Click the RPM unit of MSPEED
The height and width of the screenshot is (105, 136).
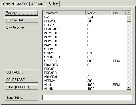116,61
